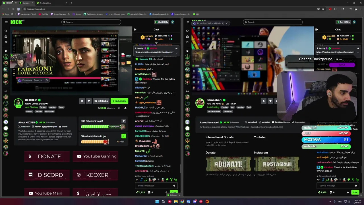This screenshot has width=364, height=205.
Task: Collapse chat panel in KEOXER window
Action: pos(135,29)
